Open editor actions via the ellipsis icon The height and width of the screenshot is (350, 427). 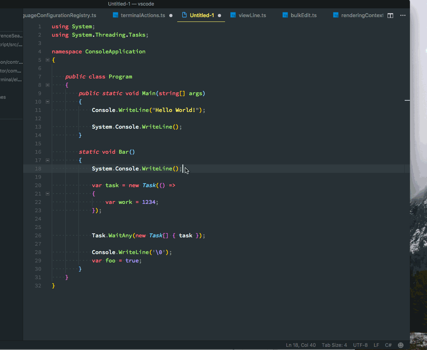[x=403, y=15]
